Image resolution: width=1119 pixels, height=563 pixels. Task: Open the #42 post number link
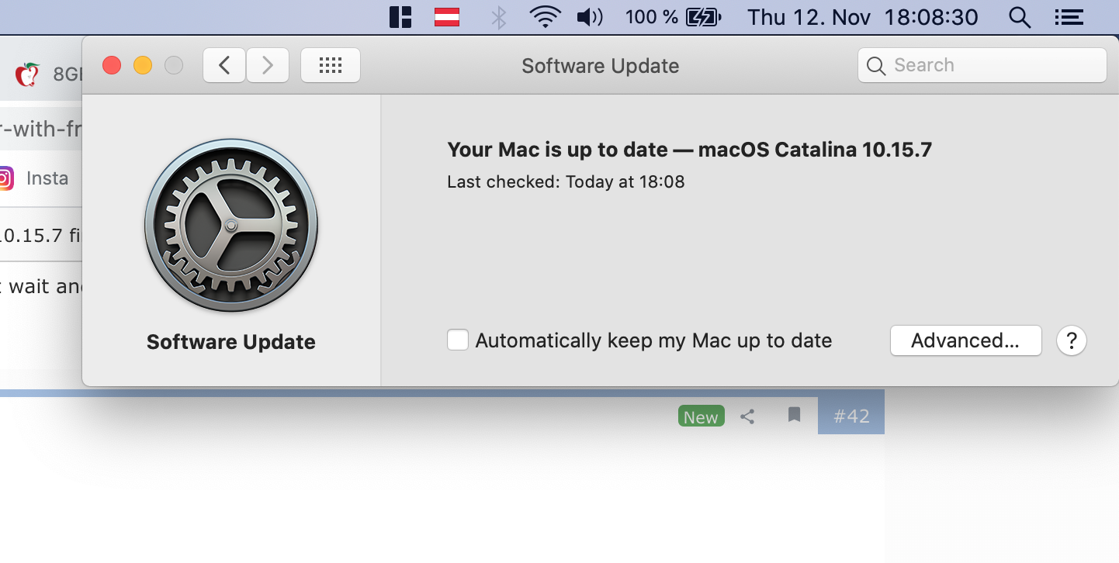(851, 416)
